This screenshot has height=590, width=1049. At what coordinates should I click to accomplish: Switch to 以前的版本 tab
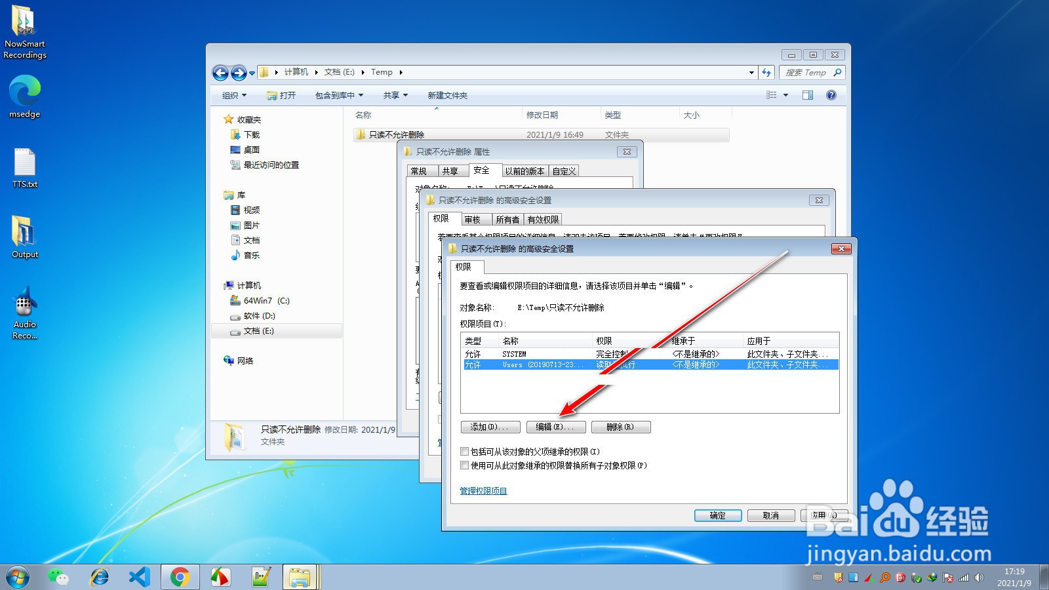(524, 171)
